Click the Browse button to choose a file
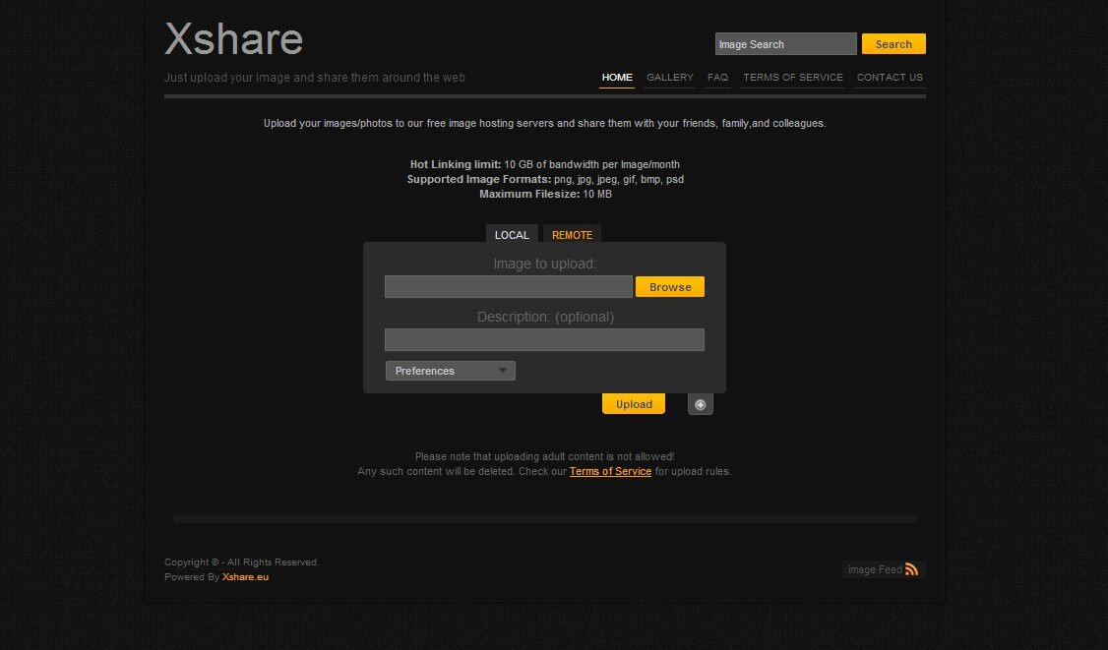This screenshot has width=1108, height=650. click(x=670, y=287)
